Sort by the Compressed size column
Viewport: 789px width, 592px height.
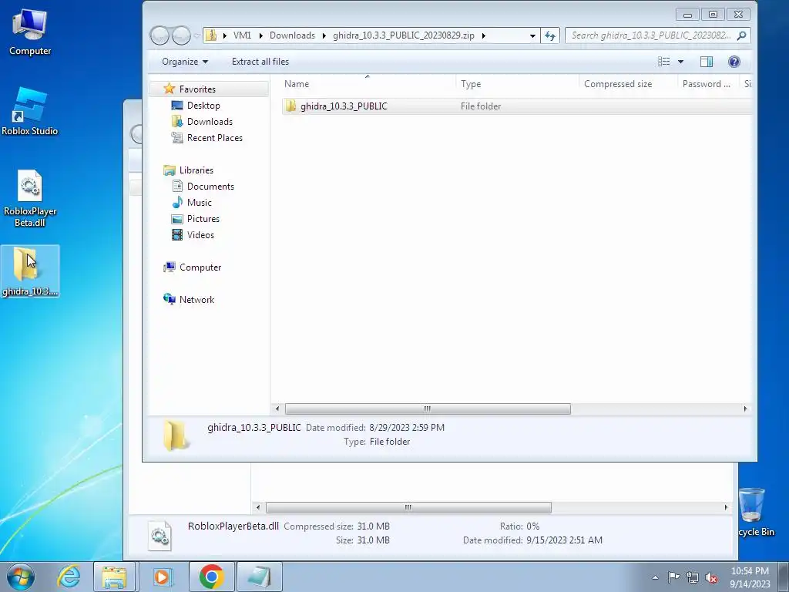[628, 83]
